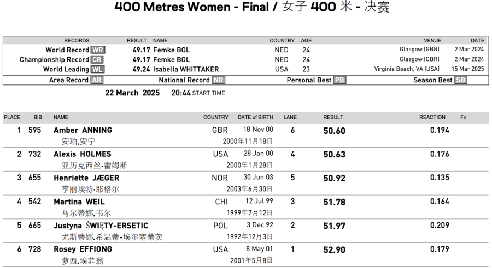492x268 pixels.
Task: Click the REACTION column header
Action: coord(432,117)
